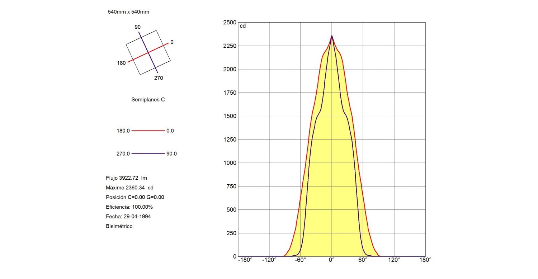Click the peak of the intensity curve
Image resolution: width=538 pixels, height=279 pixels.
pyautogui.click(x=332, y=36)
